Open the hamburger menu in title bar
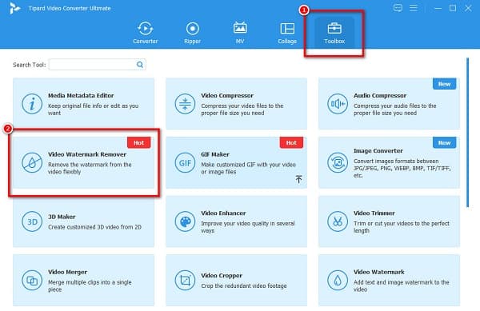This screenshot has width=480, height=311. (x=414, y=8)
